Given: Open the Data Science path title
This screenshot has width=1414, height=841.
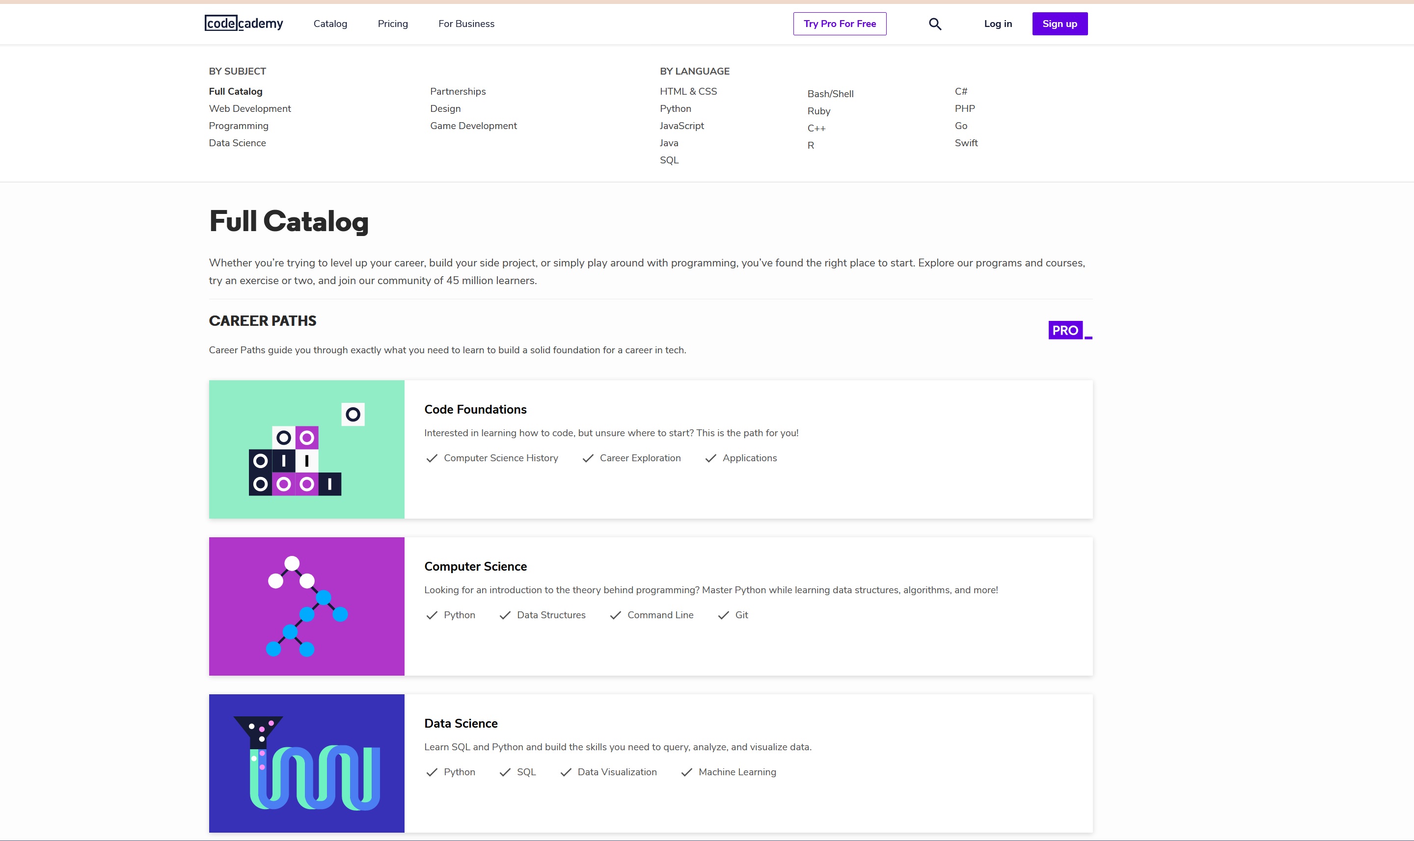Looking at the screenshot, I should [x=461, y=723].
